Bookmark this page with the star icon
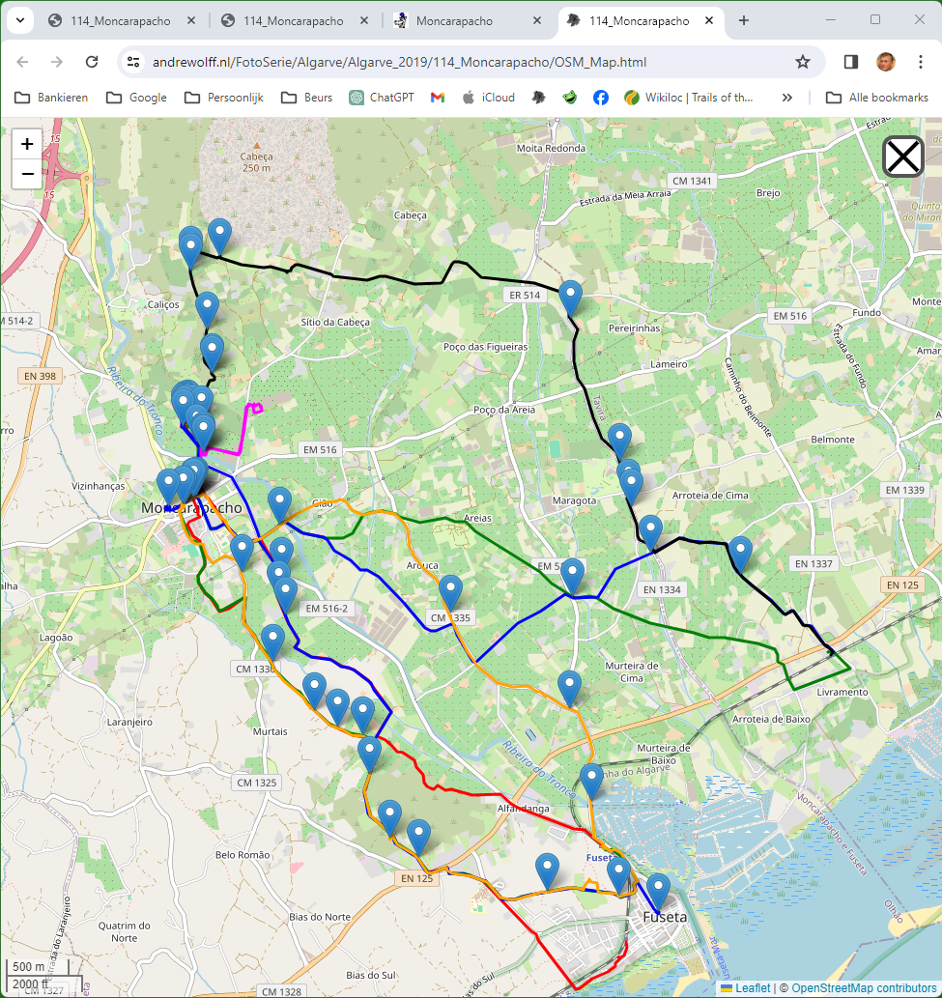Viewport: 942px width, 998px height. click(x=802, y=61)
